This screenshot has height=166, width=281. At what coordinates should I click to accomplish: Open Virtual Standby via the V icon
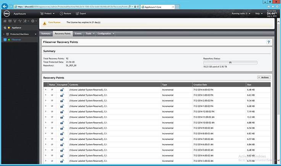[x=15, y=21]
